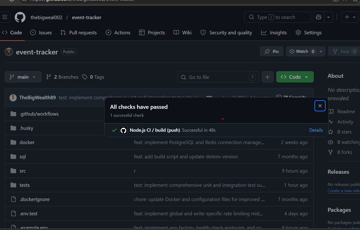The width and height of the screenshot is (360, 230).
Task: Open Details for Node.js CI build
Action: click(316, 130)
